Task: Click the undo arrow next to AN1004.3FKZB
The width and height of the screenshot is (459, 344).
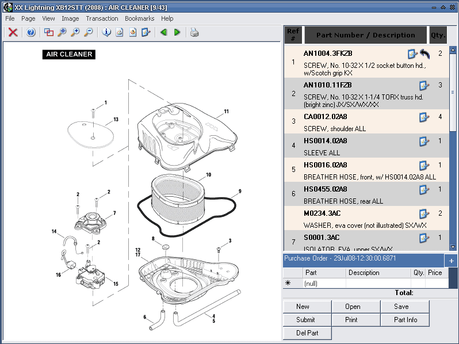Action: [425, 53]
